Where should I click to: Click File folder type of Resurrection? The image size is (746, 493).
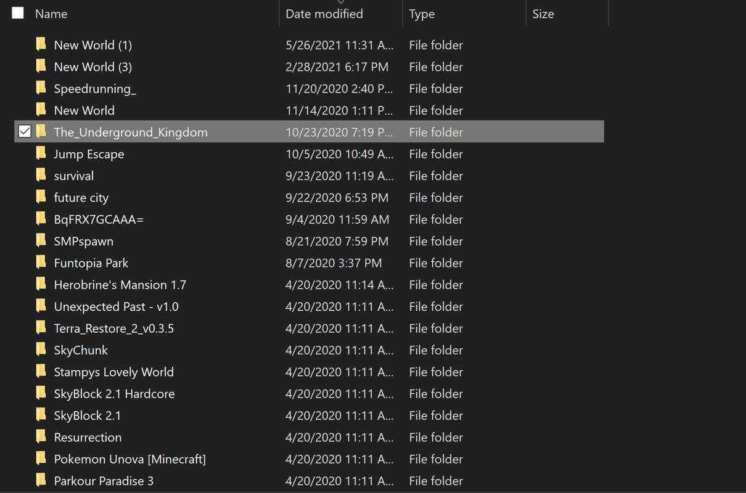tap(436, 438)
